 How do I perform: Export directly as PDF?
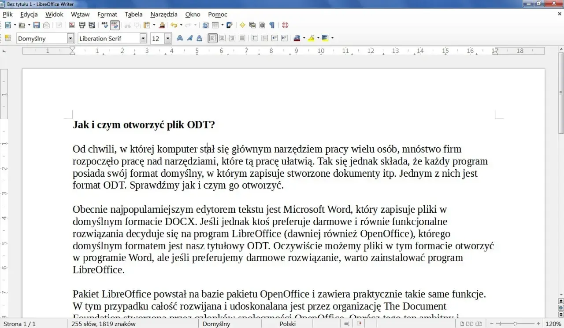[x=71, y=26]
